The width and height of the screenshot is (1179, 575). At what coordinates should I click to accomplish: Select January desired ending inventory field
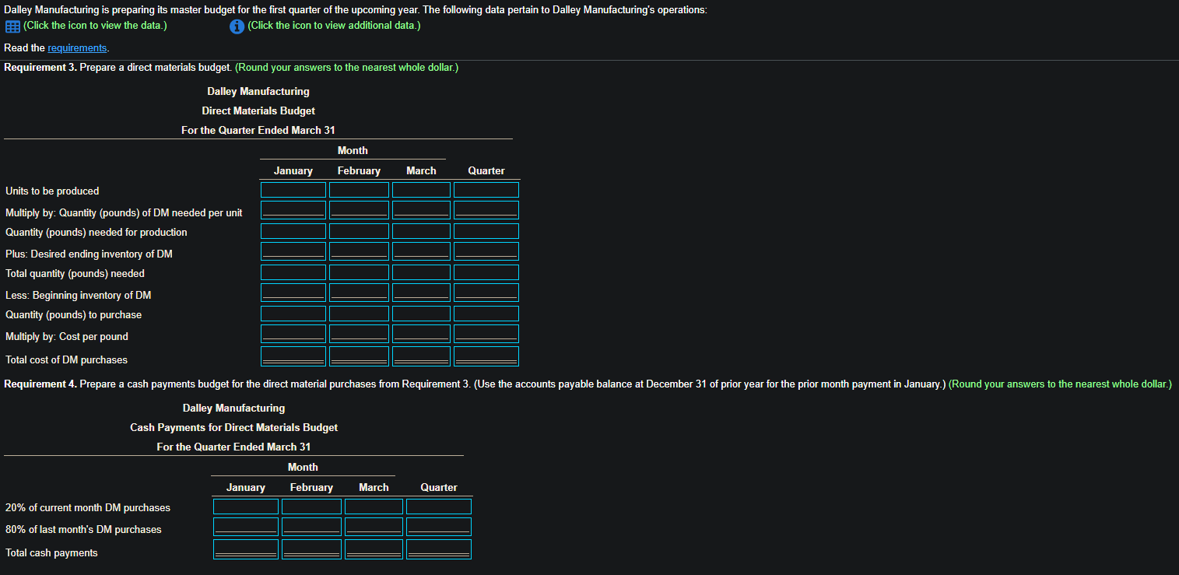tap(293, 251)
